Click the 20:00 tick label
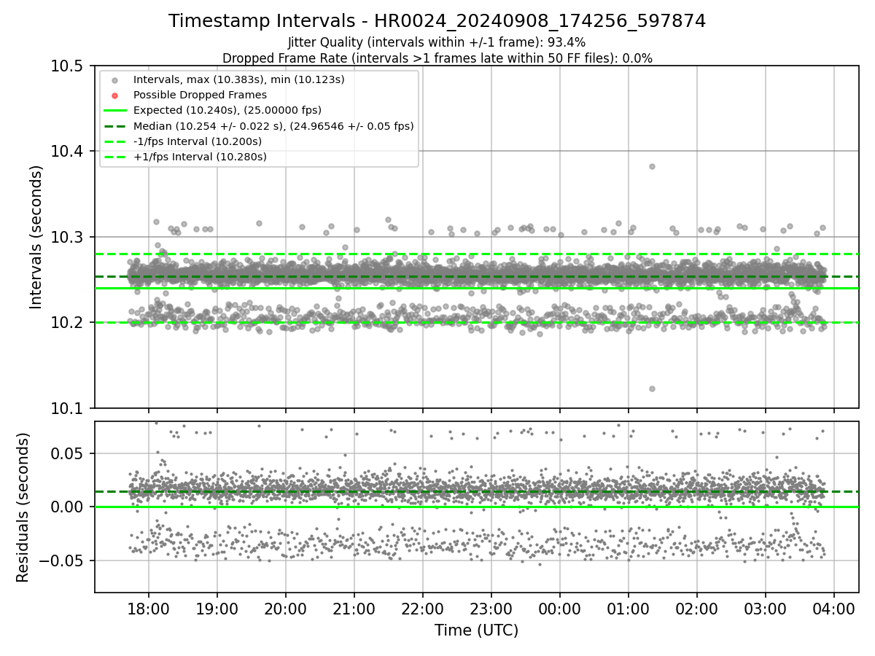875x656 pixels. pyautogui.click(x=285, y=608)
